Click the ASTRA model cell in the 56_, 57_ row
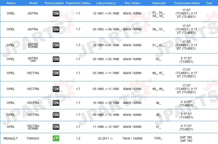The height and width of the screenshot is (144, 218). click(33, 29)
